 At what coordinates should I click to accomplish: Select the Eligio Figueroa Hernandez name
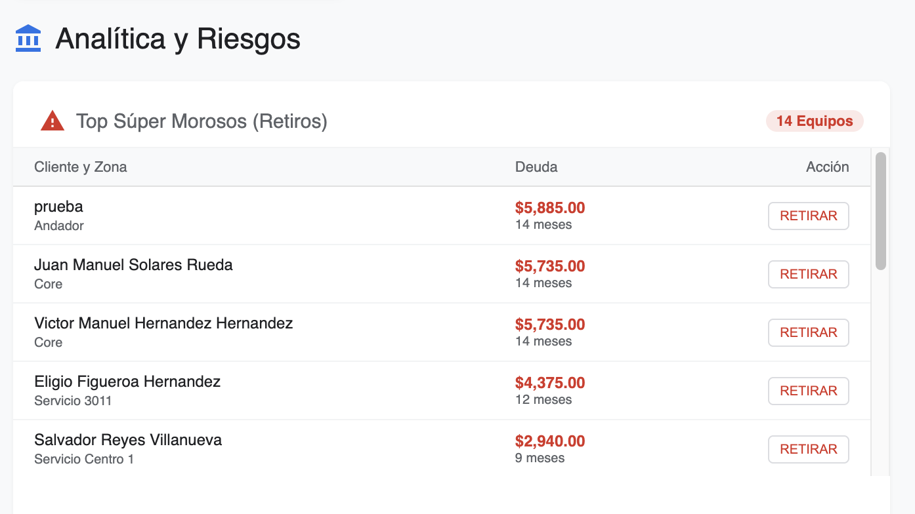click(x=127, y=382)
